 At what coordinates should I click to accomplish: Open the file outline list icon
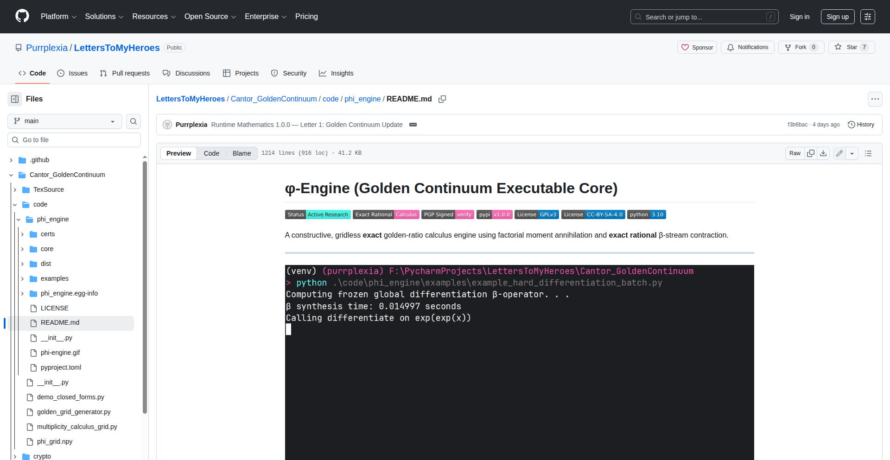pos(868,153)
